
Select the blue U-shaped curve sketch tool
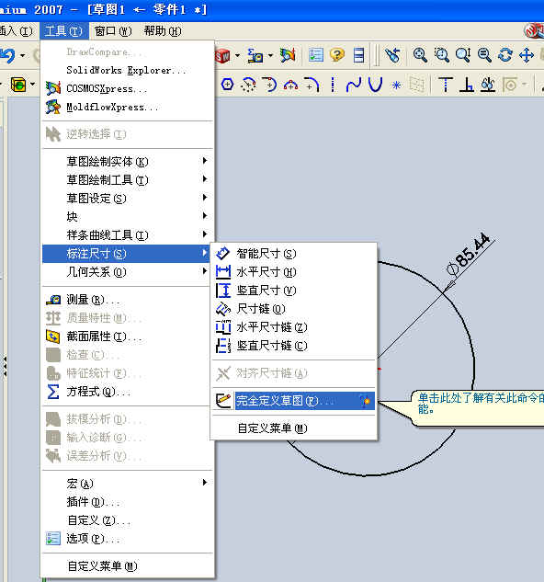(375, 85)
